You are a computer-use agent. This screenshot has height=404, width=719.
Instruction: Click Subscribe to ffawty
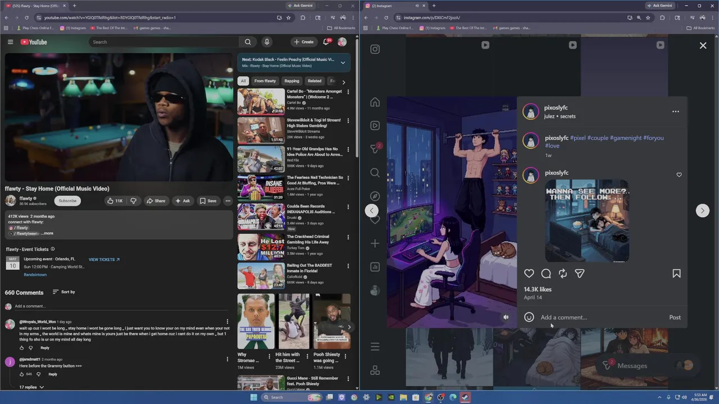pos(67,201)
